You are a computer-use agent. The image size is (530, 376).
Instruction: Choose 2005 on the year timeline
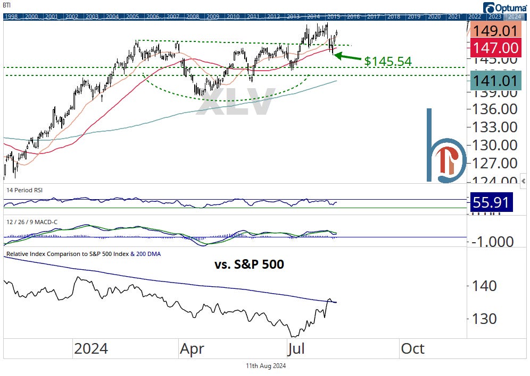(x=132, y=16)
